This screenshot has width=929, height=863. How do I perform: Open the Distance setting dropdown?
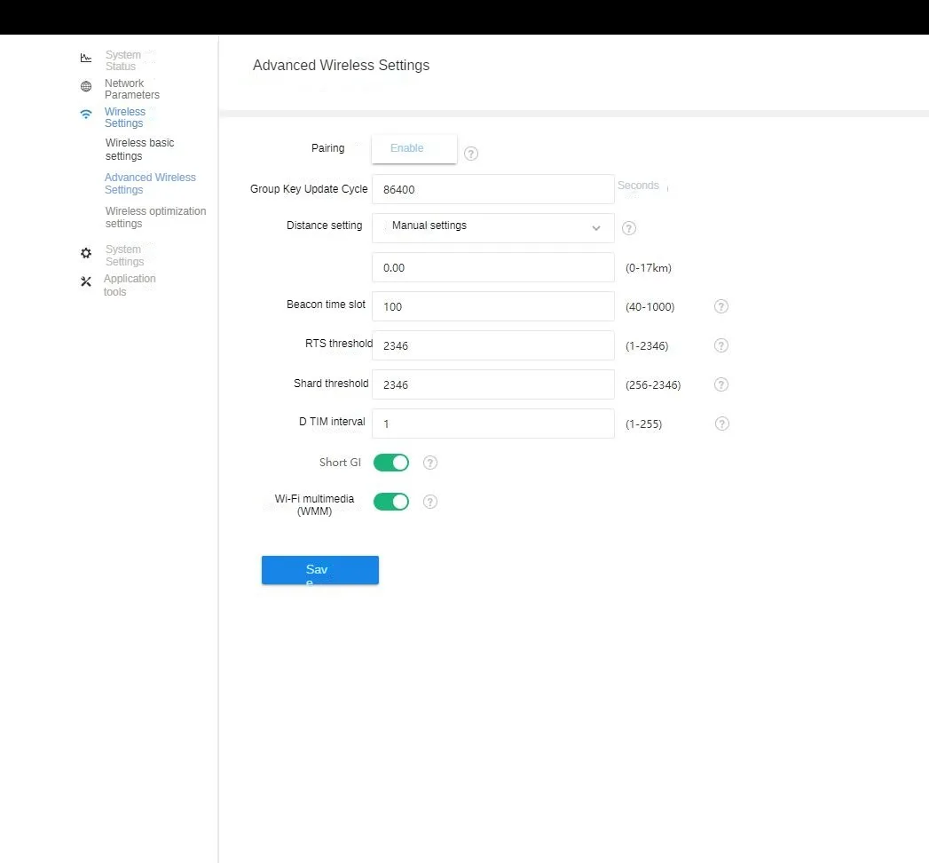coord(492,227)
